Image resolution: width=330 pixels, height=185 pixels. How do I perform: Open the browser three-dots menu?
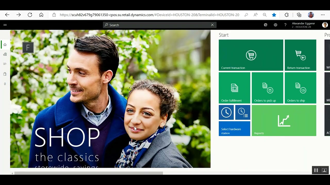pyautogui.click(x=323, y=15)
